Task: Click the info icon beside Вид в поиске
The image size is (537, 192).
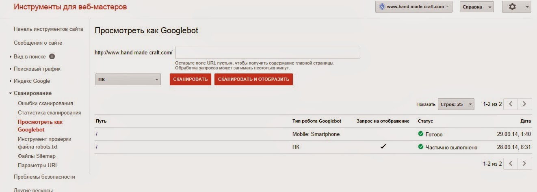Action: point(52,57)
